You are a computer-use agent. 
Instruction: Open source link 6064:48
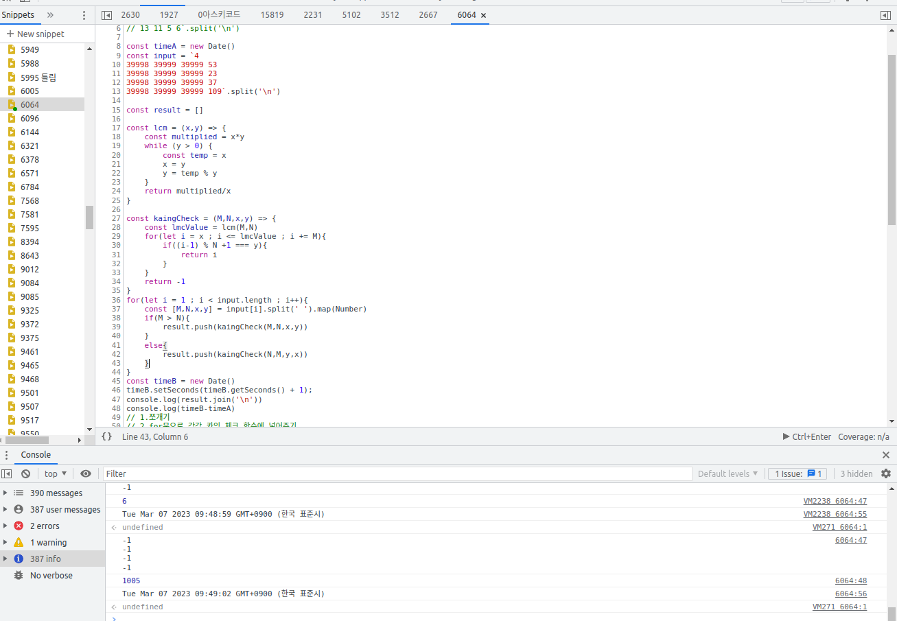851,581
